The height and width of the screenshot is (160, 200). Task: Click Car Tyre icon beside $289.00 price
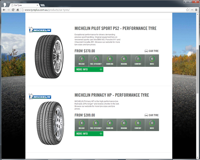pos(146,115)
